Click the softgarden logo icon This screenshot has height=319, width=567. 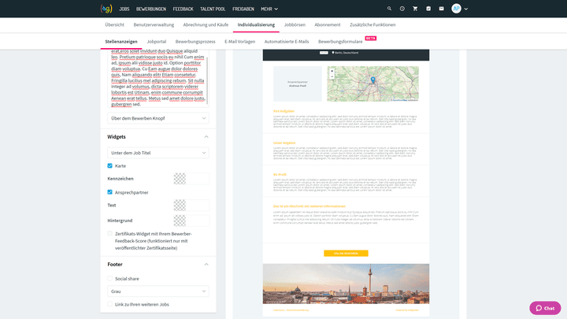point(106,9)
